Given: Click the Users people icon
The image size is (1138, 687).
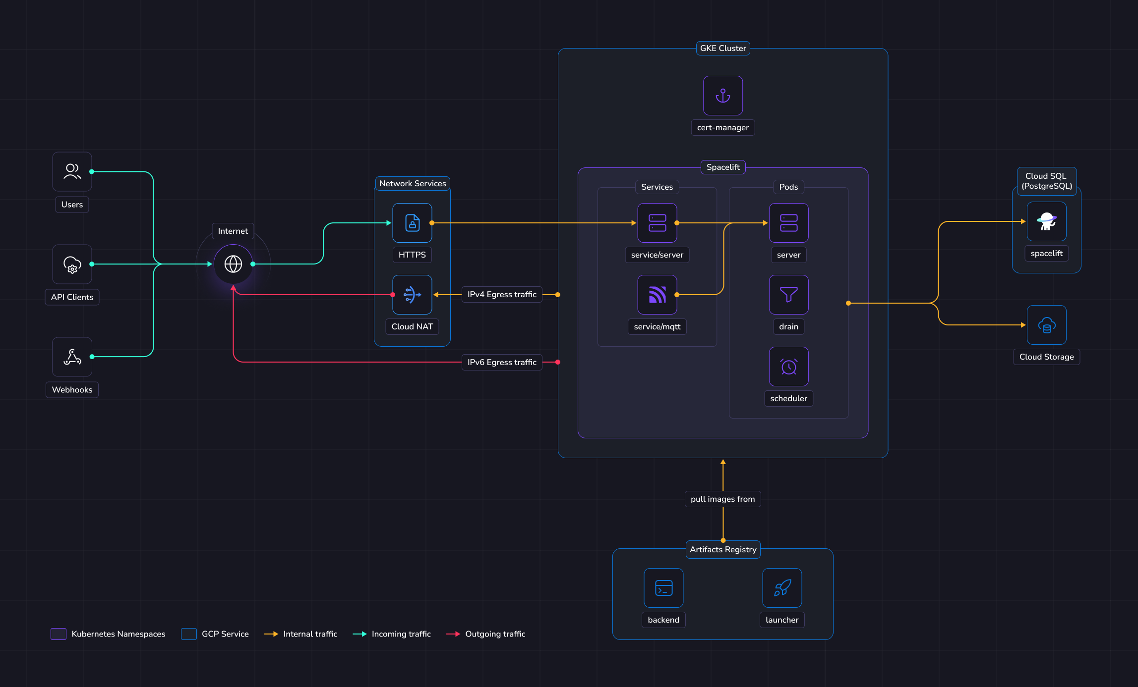Looking at the screenshot, I should pos(72,171).
